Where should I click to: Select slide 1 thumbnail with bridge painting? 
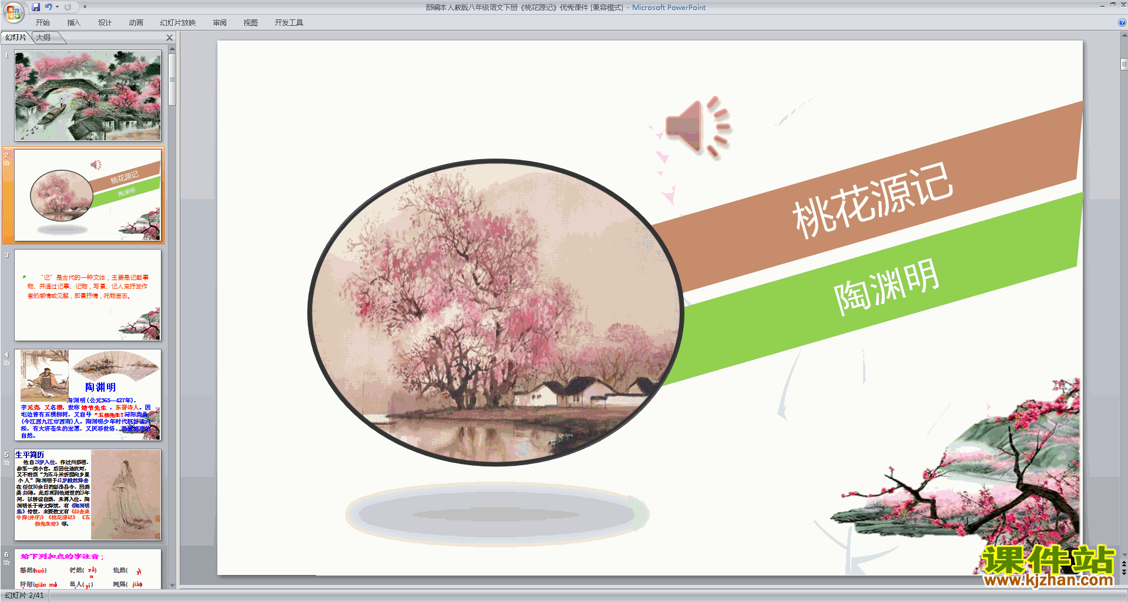tap(88, 96)
